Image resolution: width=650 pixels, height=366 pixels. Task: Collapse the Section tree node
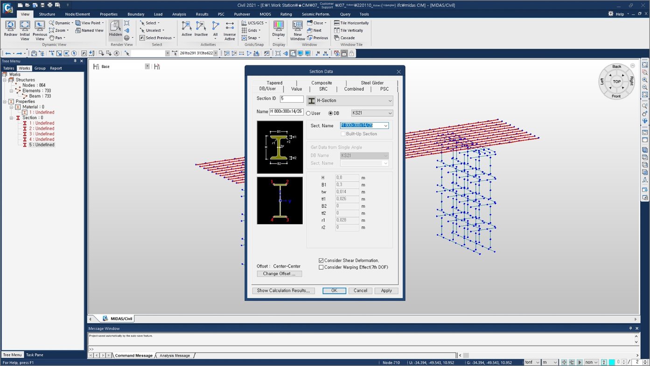[11, 117]
